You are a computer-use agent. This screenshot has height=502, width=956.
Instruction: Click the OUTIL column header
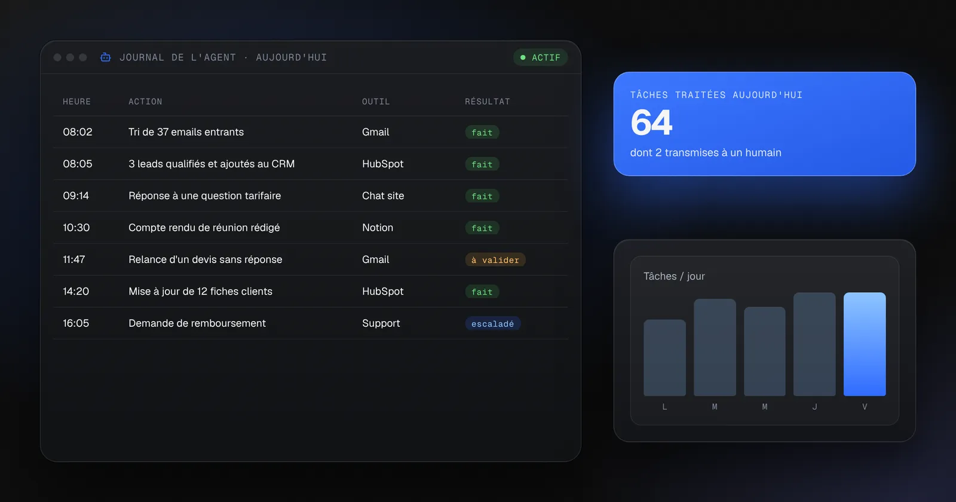(x=376, y=102)
